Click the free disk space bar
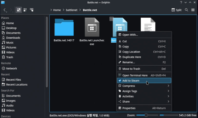The height and width of the screenshot is (118, 198). point(169,115)
